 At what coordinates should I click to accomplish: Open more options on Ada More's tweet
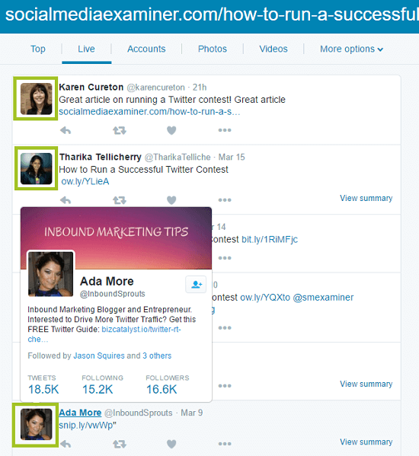tap(225, 444)
